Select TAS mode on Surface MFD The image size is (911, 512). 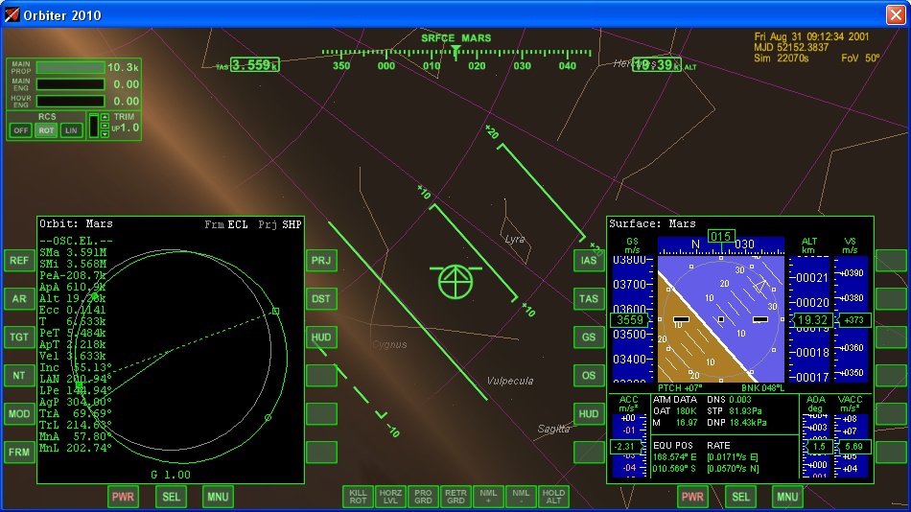[589, 299]
